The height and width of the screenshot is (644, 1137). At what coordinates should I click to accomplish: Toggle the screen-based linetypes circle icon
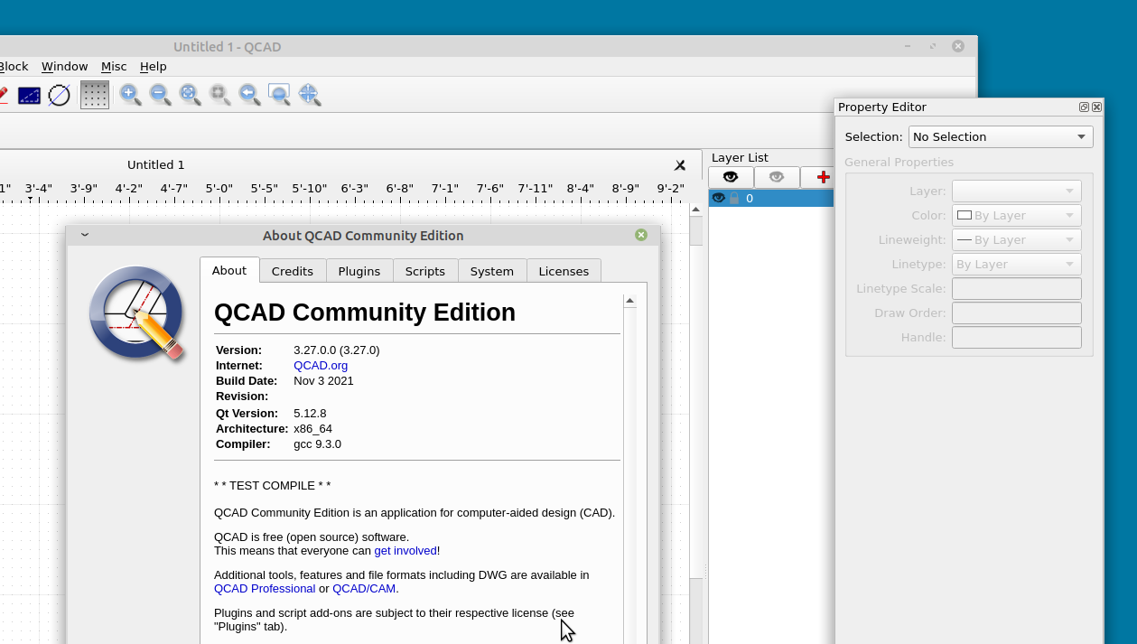60,95
